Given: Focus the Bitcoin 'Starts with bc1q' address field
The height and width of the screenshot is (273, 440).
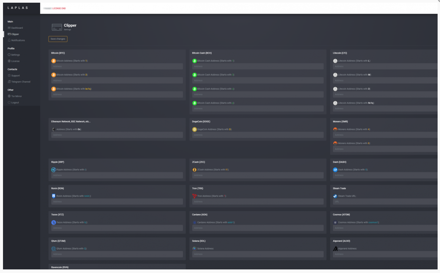Looking at the screenshot, I should click(117, 95).
